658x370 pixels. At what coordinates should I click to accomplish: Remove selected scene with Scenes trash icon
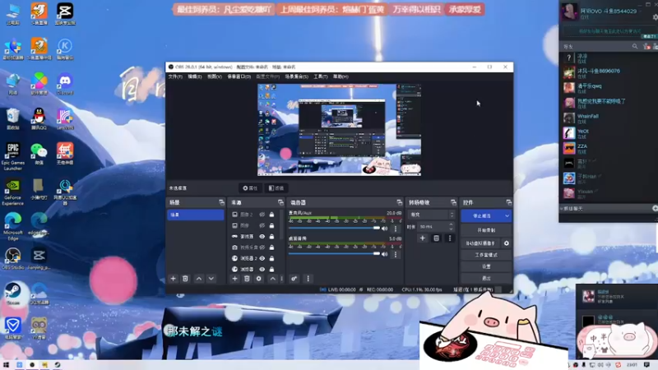pyautogui.click(x=185, y=279)
